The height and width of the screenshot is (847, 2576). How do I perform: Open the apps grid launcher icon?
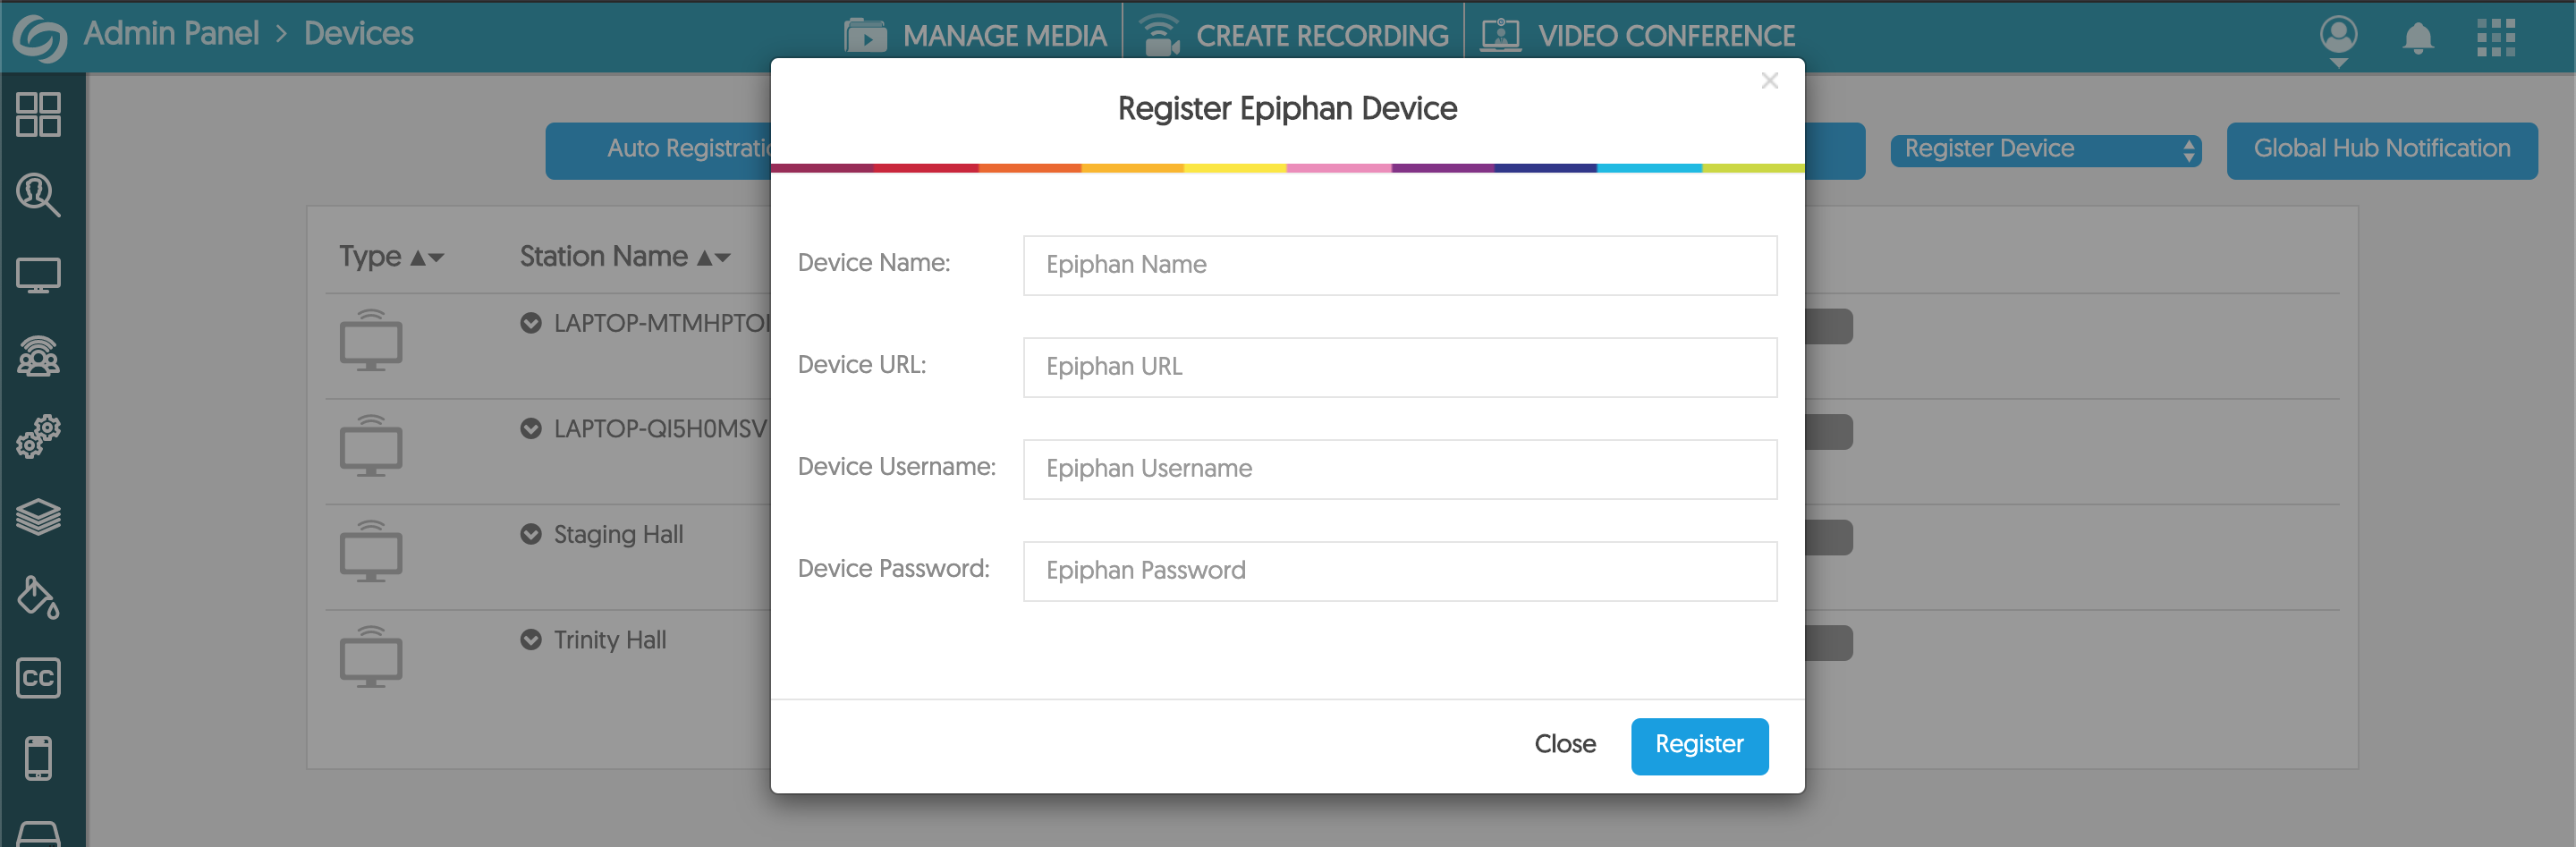pos(2496,38)
